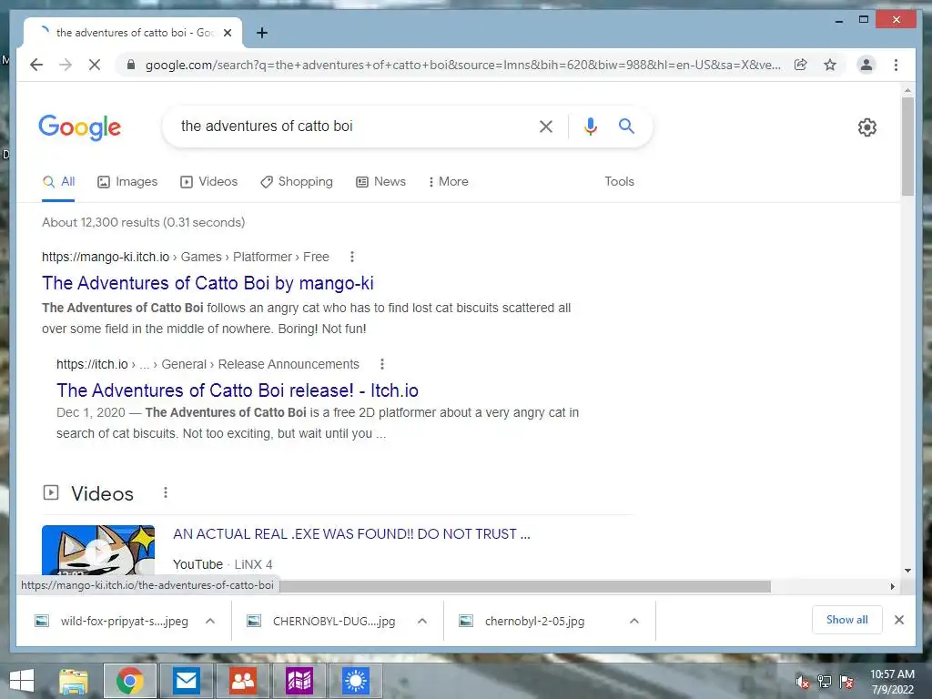Open the search Tools options
Screen dimensions: 932x699
coord(619,182)
